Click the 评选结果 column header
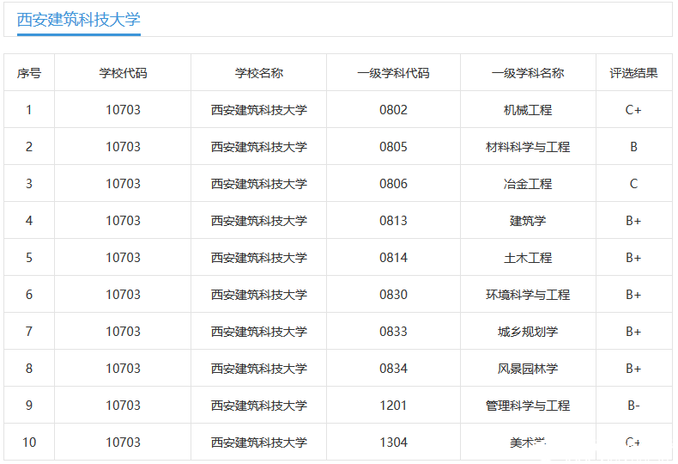 click(633, 73)
